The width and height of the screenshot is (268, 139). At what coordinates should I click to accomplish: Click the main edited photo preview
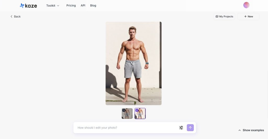point(133,63)
